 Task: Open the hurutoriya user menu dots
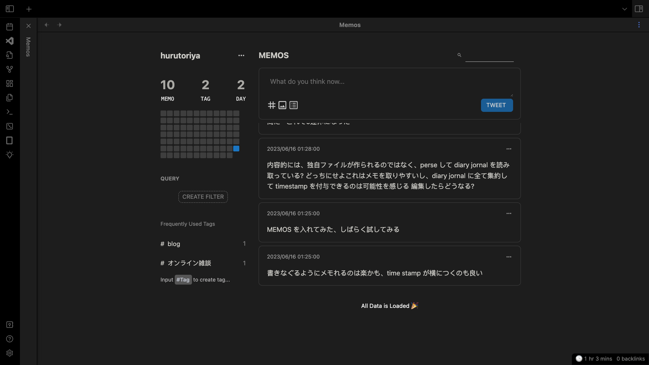pos(241,56)
